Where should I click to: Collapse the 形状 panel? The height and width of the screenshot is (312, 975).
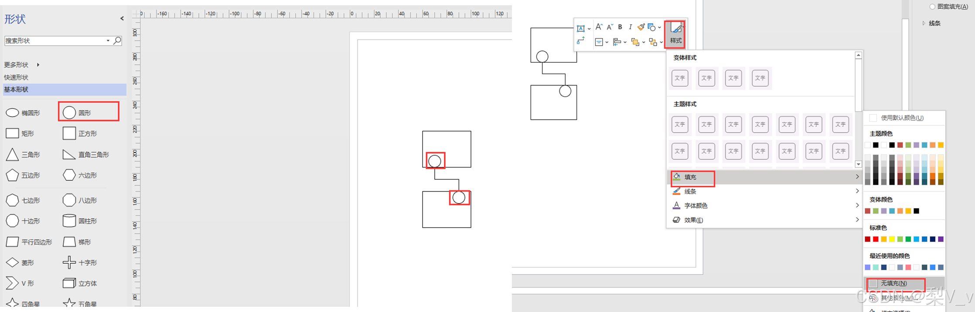pos(122,18)
